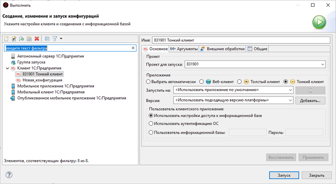This screenshot has width=336, height=184.
Task: Open the Общие tab
Action: point(257,49)
